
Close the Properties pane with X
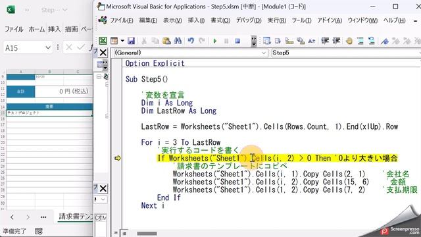pyautogui.click(x=103, y=189)
